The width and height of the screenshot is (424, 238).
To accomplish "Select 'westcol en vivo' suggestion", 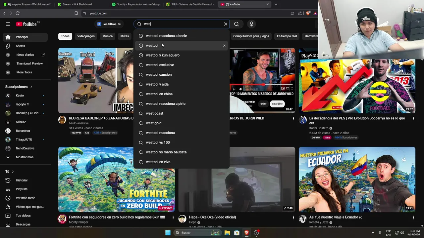I will pyautogui.click(x=182, y=162).
